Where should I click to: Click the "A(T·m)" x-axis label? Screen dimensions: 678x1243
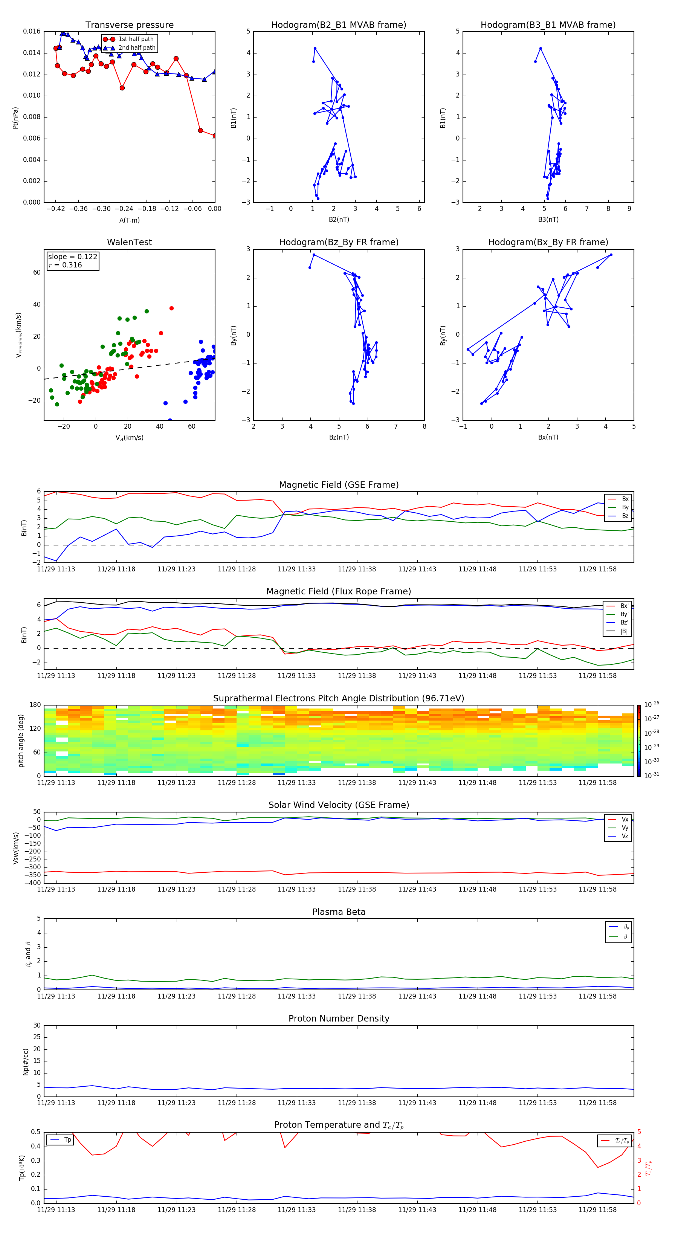tap(129, 220)
